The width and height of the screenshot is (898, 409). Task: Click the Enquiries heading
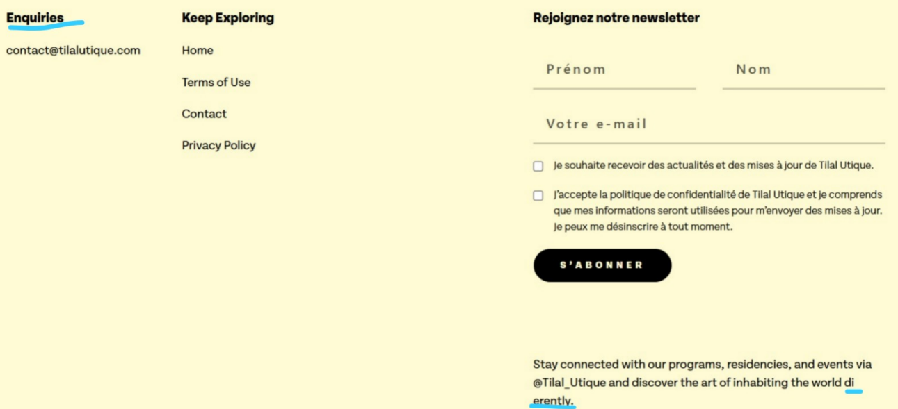pos(35,18)
